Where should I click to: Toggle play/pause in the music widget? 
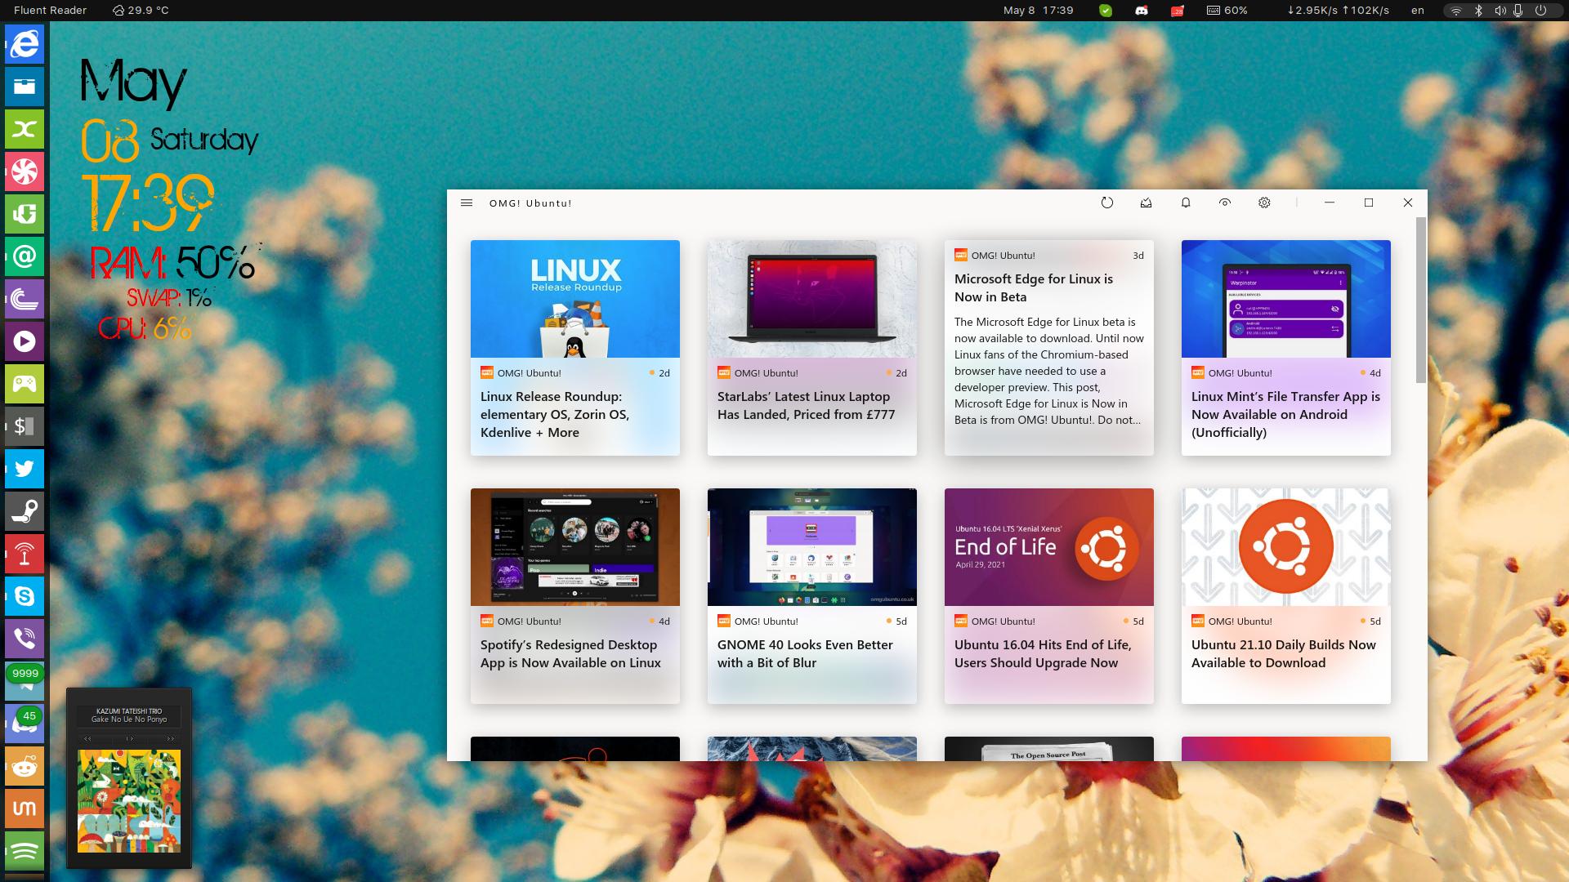coord(129,739)
